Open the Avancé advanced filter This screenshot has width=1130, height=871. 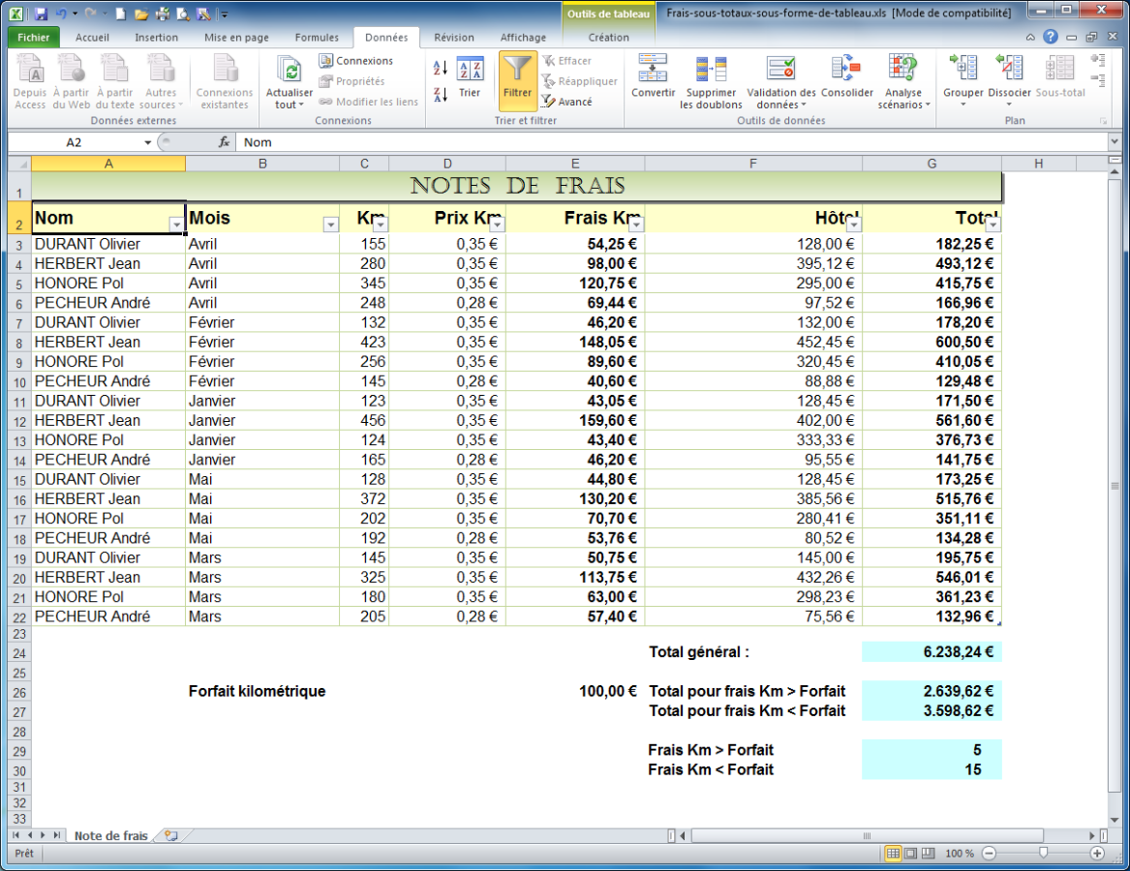(567, 102)
